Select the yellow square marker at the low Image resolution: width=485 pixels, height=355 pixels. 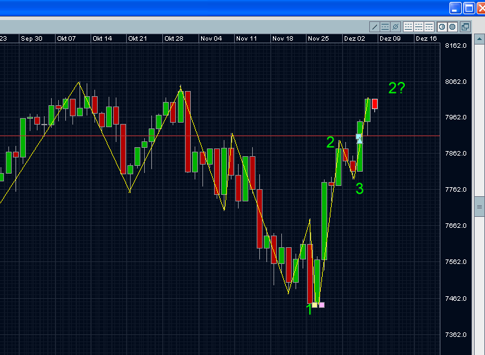click(x=314, y=305)
